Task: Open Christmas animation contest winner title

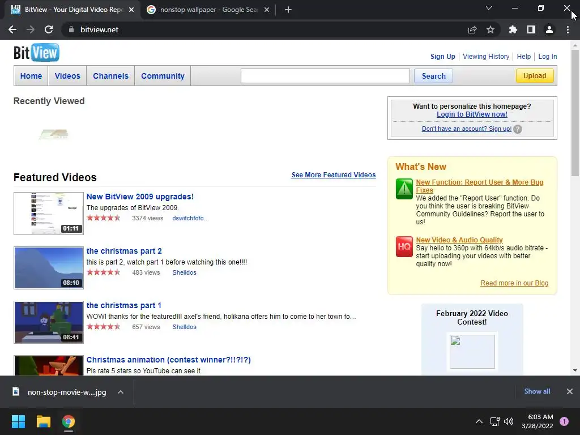Action: pyautogui.click(x=168, y=360)
